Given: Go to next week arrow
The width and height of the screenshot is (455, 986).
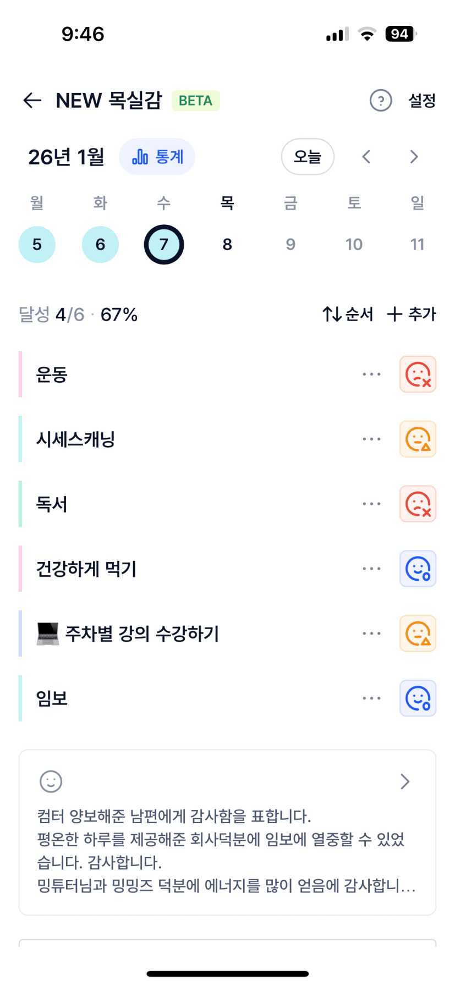Looking at the screenshot, I should coord(414,157).
